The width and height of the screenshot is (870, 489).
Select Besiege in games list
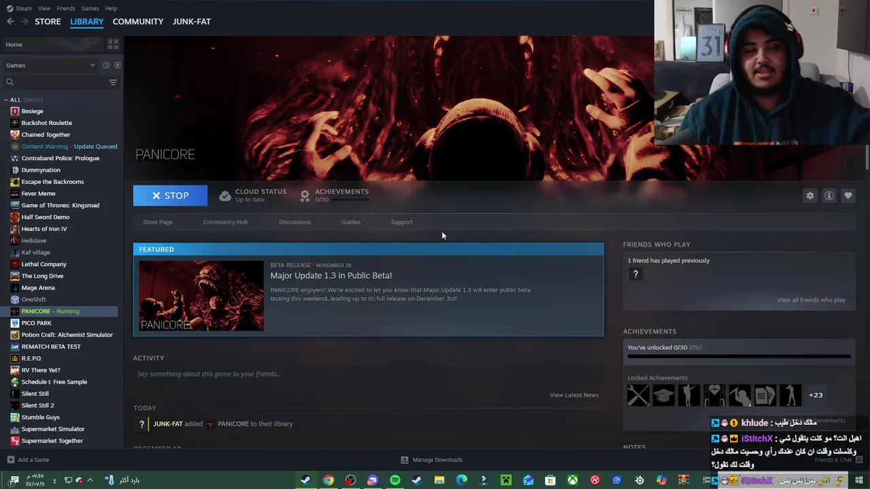point(32,111)
